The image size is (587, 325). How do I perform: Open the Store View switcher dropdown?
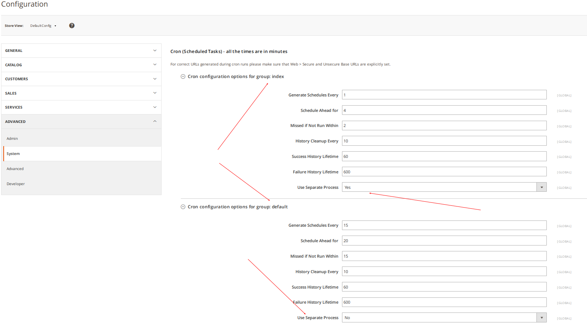pyautogui.click(x=43, y=26)
